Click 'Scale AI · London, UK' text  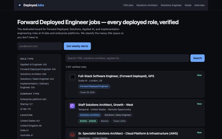pos(90,81)
